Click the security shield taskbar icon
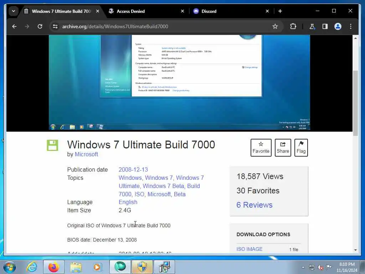Screen dimensions: 365x274 click(142, 267)
